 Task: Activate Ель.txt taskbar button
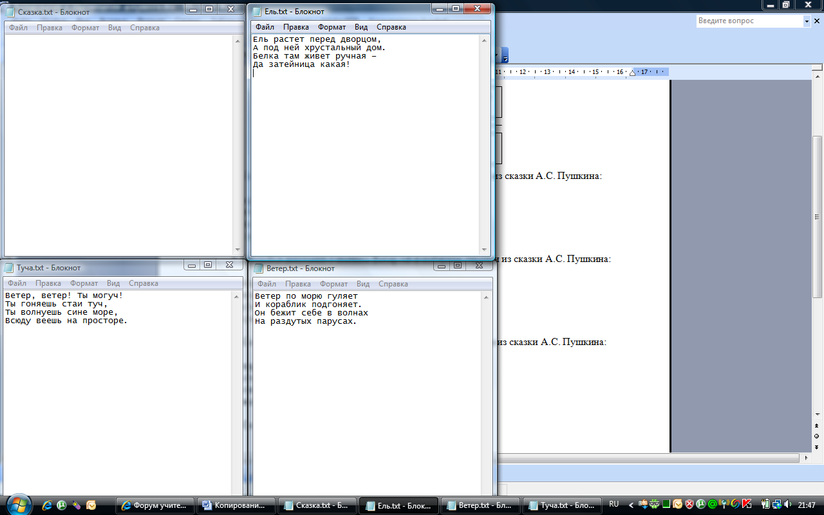(x=398, y=505)
